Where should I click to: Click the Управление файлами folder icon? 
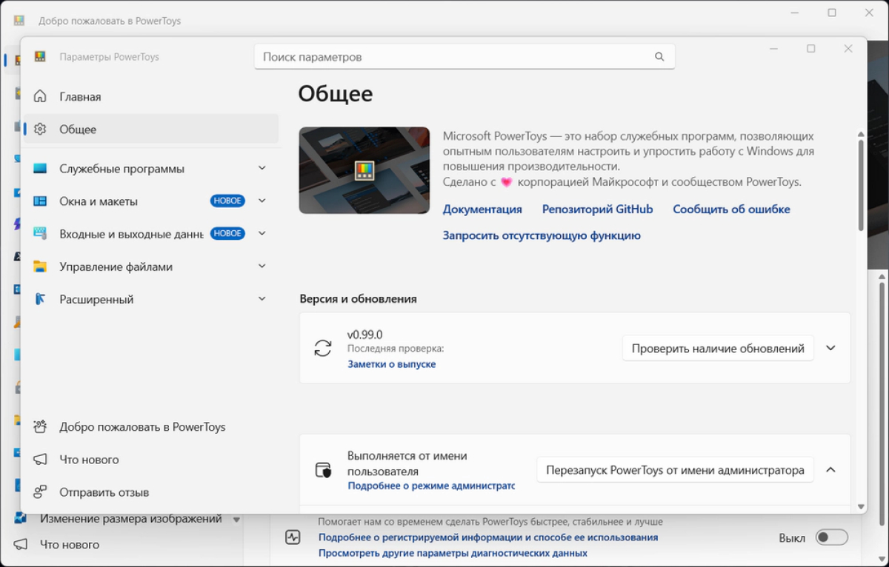click(x=40, y=266)
